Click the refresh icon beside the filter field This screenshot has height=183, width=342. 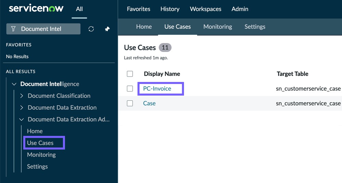click(x=91, y=29)
